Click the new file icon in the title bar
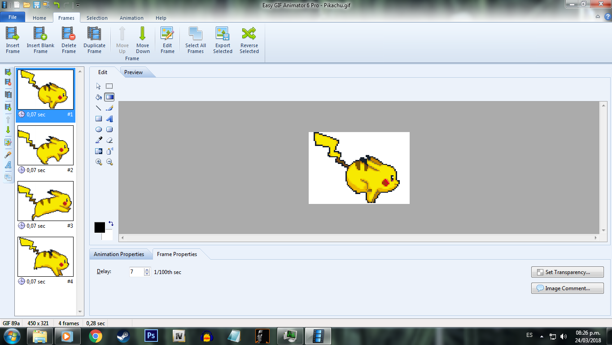The width and height of the screenshot is (612, 345). [x=17, y=5]
